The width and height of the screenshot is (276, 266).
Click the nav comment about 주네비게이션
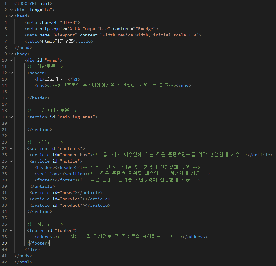112,85
